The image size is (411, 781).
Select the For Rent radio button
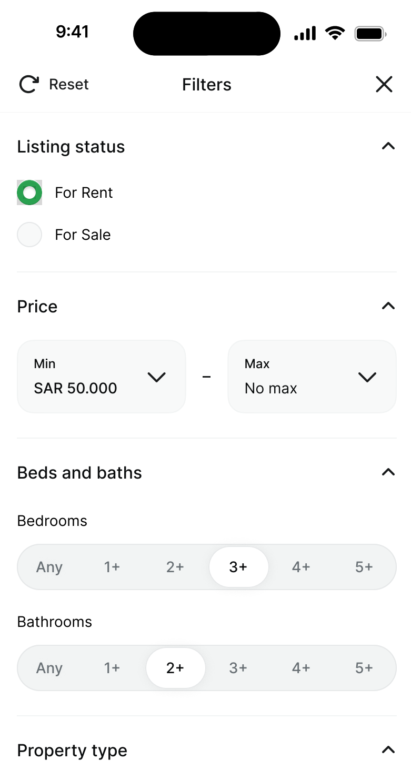click(x=29, y=192)
